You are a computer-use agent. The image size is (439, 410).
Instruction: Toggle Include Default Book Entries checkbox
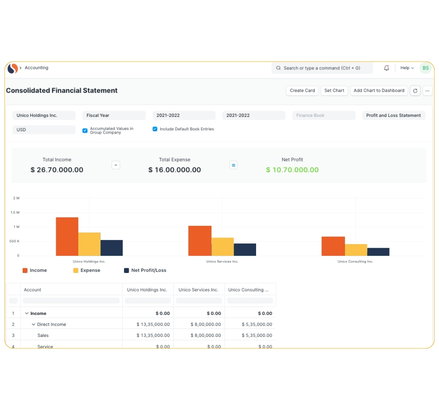(155, 129)
